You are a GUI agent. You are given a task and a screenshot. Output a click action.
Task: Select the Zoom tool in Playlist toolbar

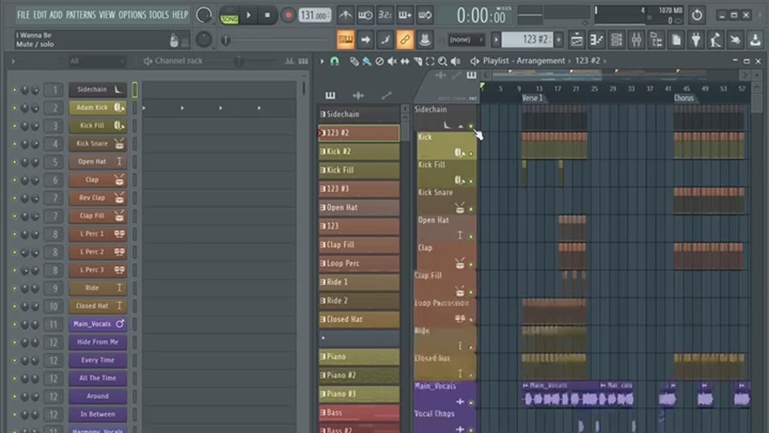(x=442, y=61)
